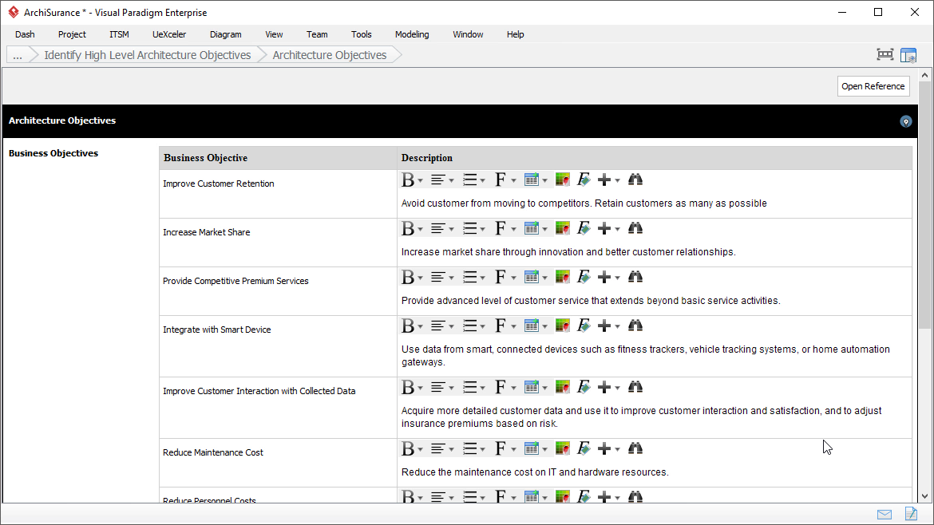Expand bold dropdown arrow in Improve Customer Interaction row
Image resolution: width=934 pixels, height=525 pixels.
pyautogui.click(x=421, y=389)
